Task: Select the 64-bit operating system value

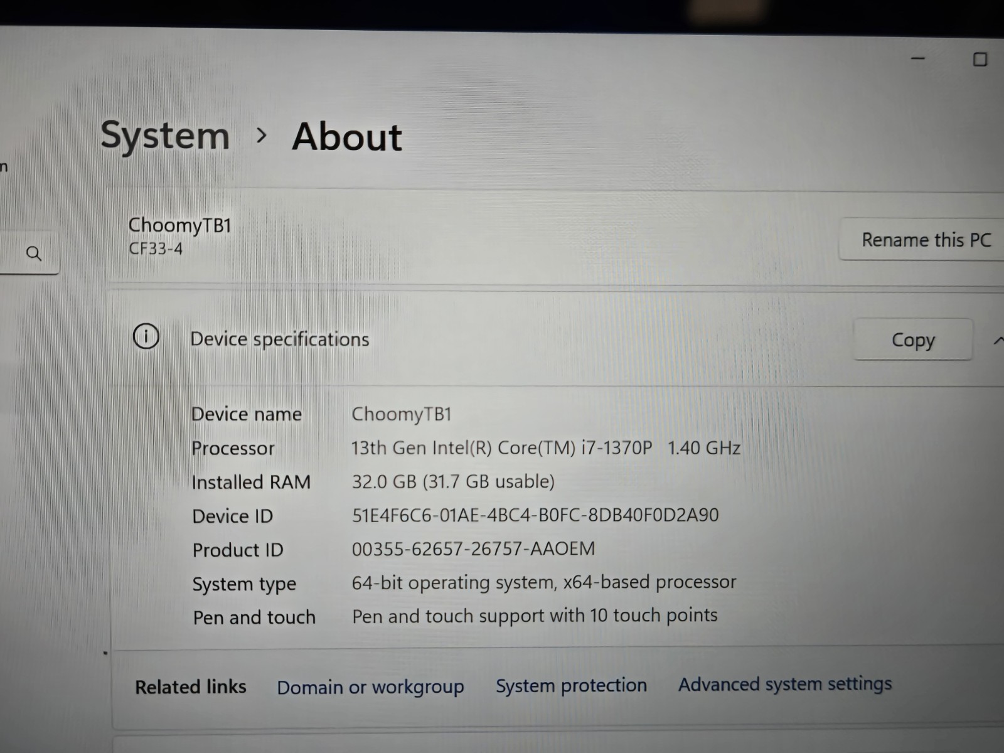Action: click(544, 583)
